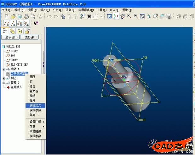Select 删除 in the context menu
The height and width of the screenshot is (155, 195).
[32, 77]
